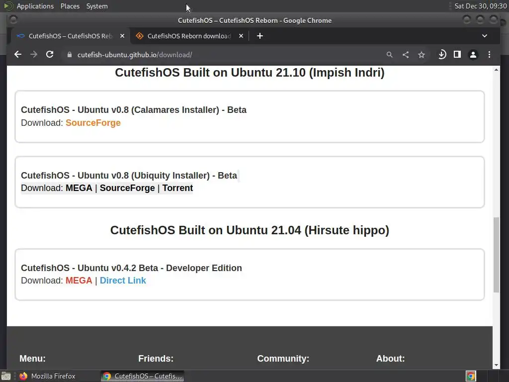Switch to CutefishOS Reborn download tab

189,36
